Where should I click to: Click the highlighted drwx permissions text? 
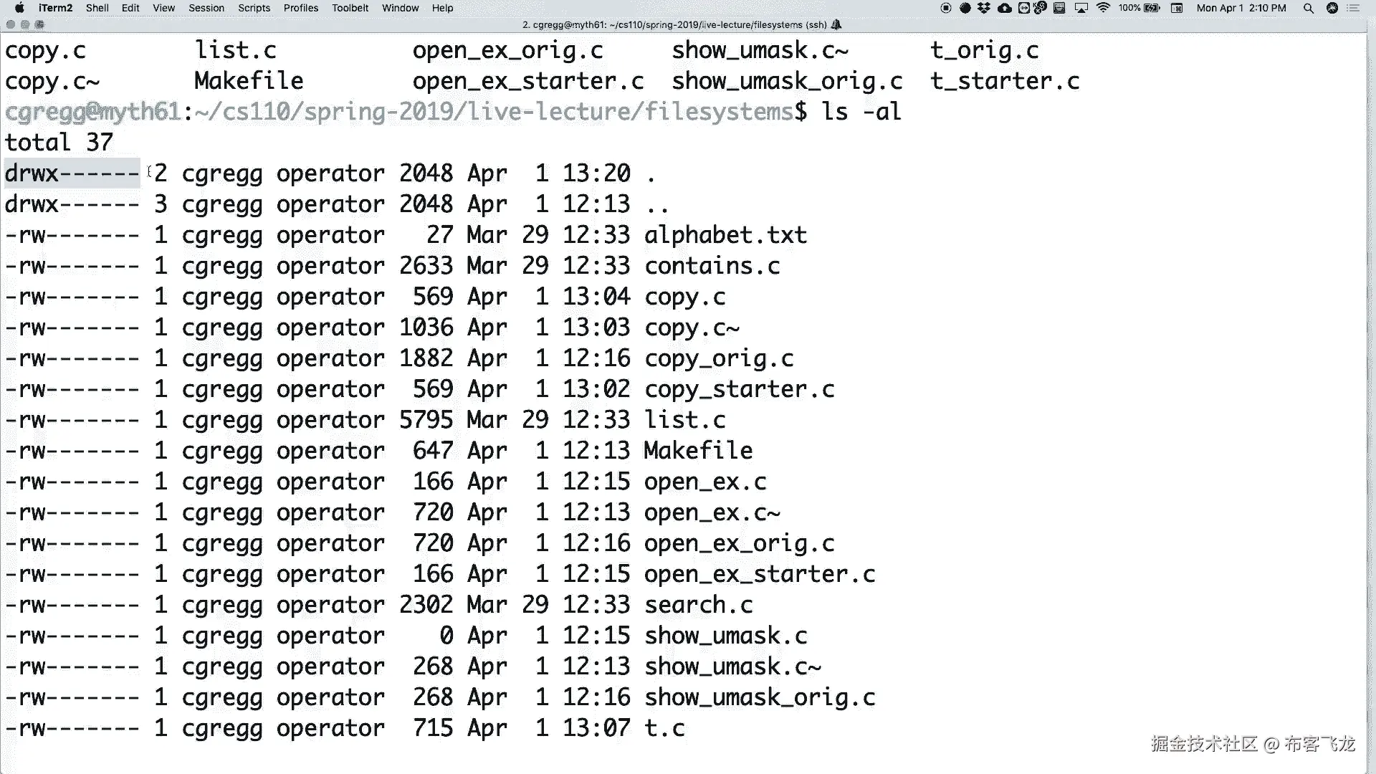[72, 173]
